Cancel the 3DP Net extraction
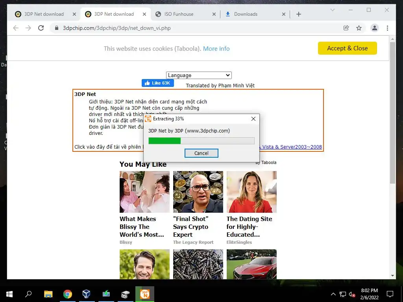 (x=201, y=153)
